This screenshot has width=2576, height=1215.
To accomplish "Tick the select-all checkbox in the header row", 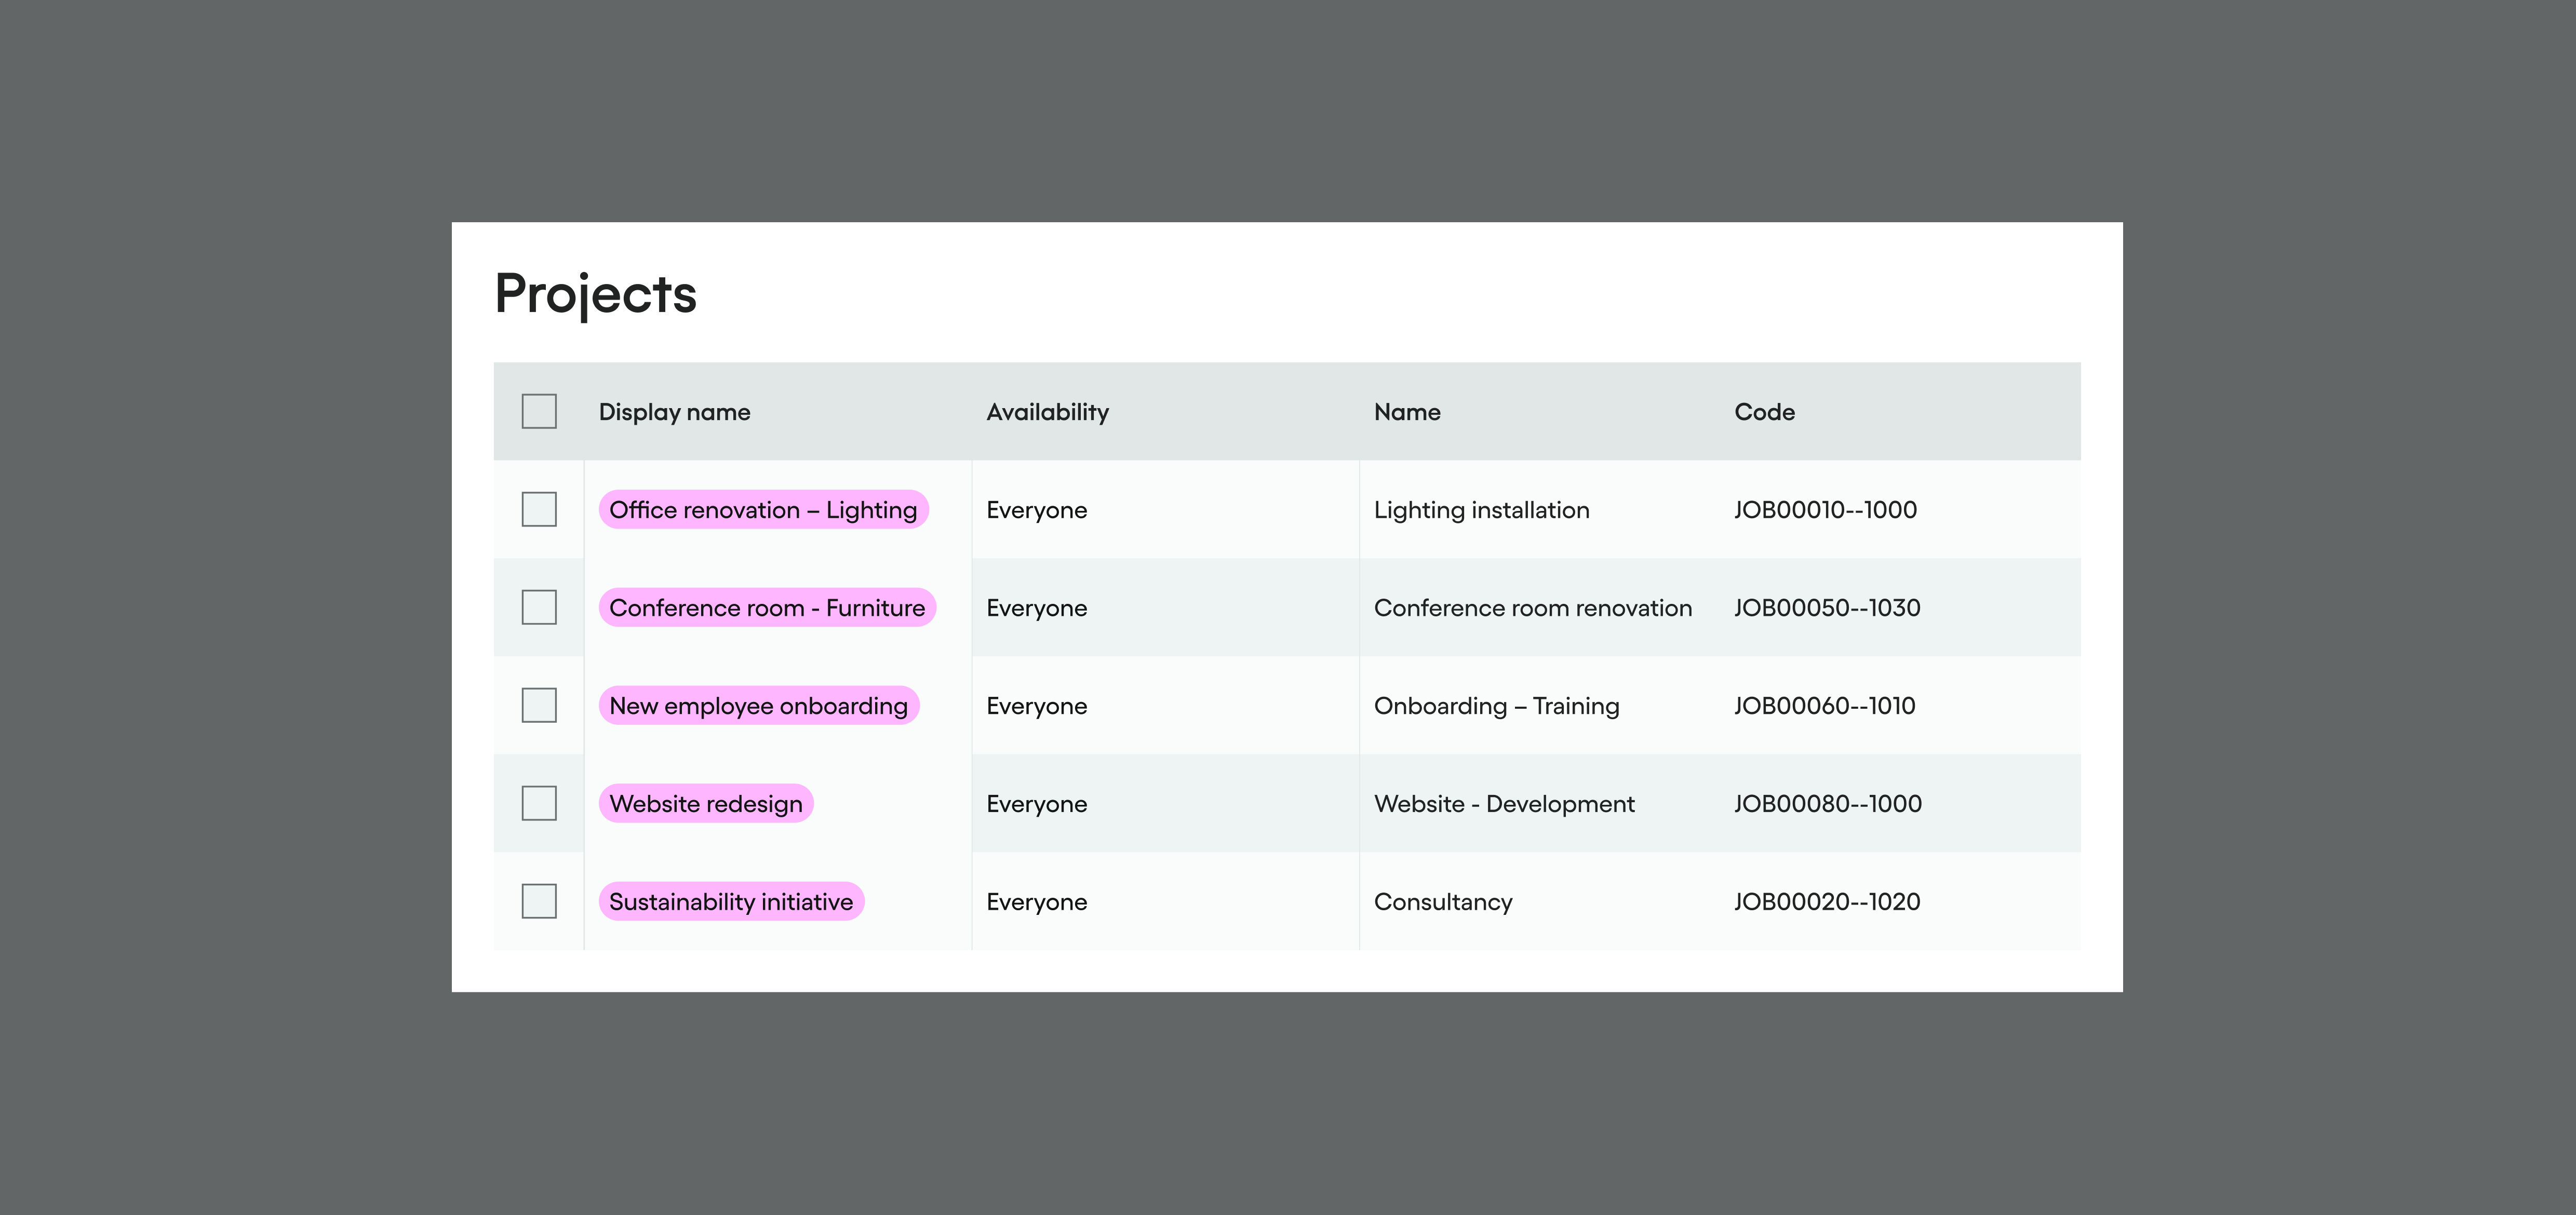I will pyautogui.click(x=539, y=411).
